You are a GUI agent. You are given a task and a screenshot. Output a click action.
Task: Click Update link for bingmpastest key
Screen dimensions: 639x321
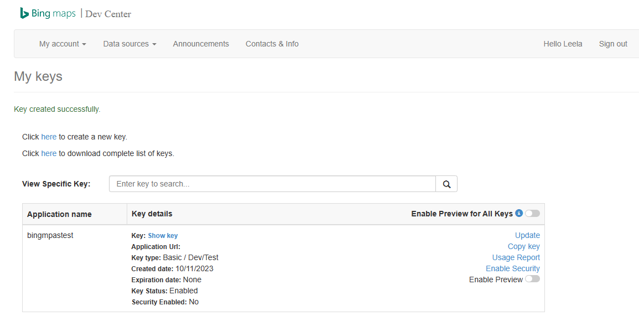point(527,235)
